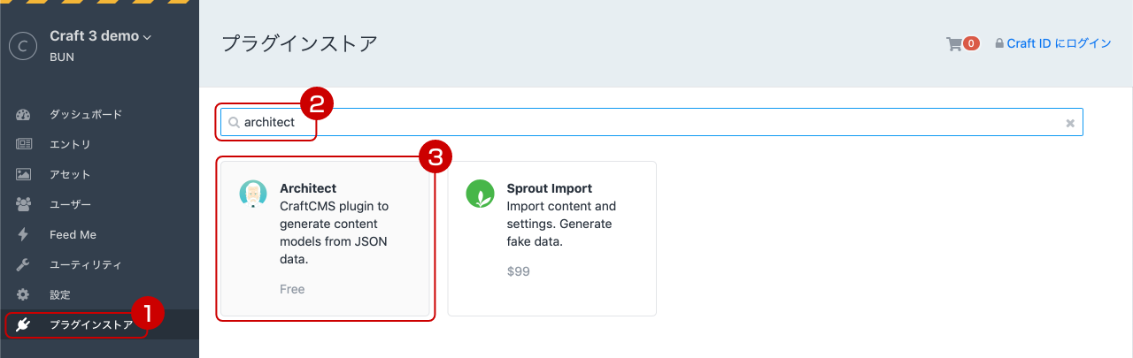Click the dashboard gauge icon

tap(23, 114)
